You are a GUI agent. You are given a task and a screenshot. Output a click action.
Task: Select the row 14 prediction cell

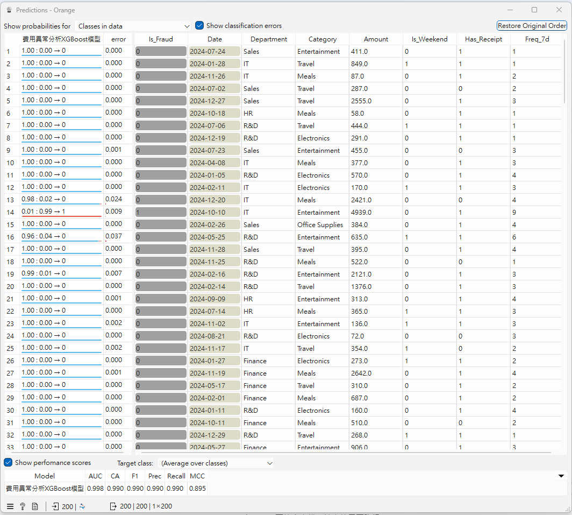pyautogui.click(x=61, y=212)
